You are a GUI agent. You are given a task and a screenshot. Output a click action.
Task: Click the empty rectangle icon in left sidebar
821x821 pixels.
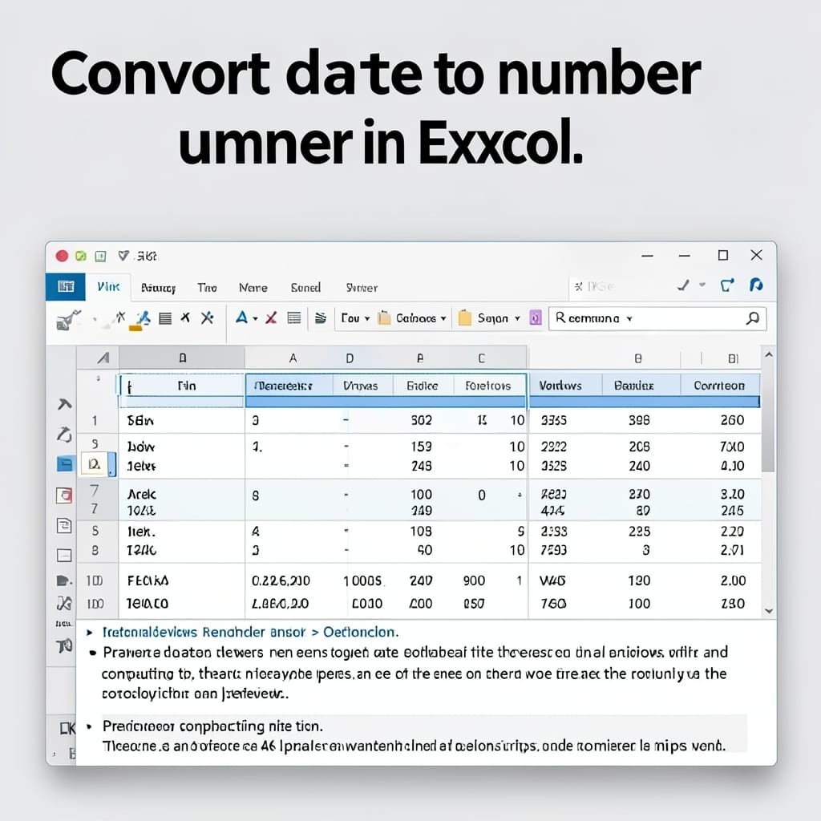pos(64,555)
